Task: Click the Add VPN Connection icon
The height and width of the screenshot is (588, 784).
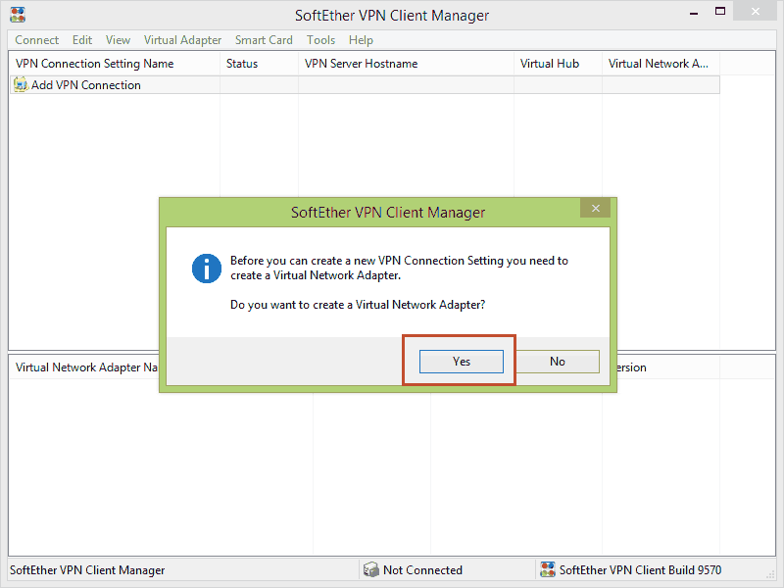Action: [21, 84]
